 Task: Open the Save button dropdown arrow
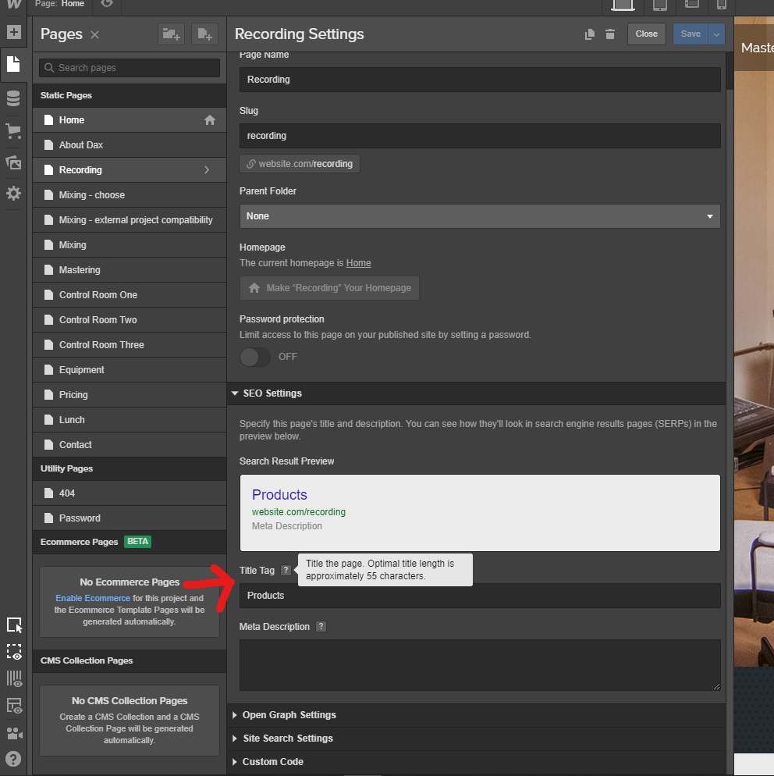716,34
